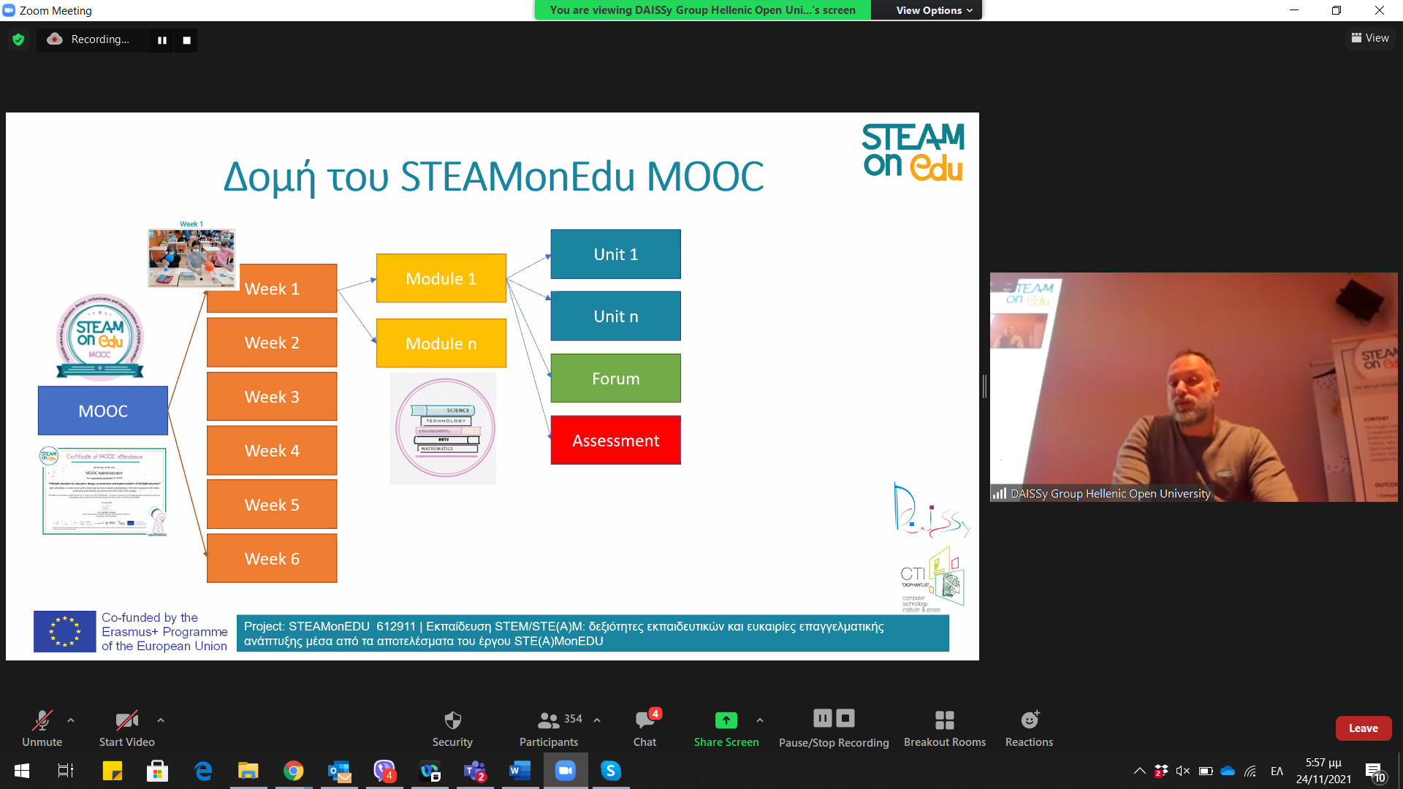Expand the audio options arrow
Image resolution: width=1403 pixels, height=789 pixels.
point(71,720)
